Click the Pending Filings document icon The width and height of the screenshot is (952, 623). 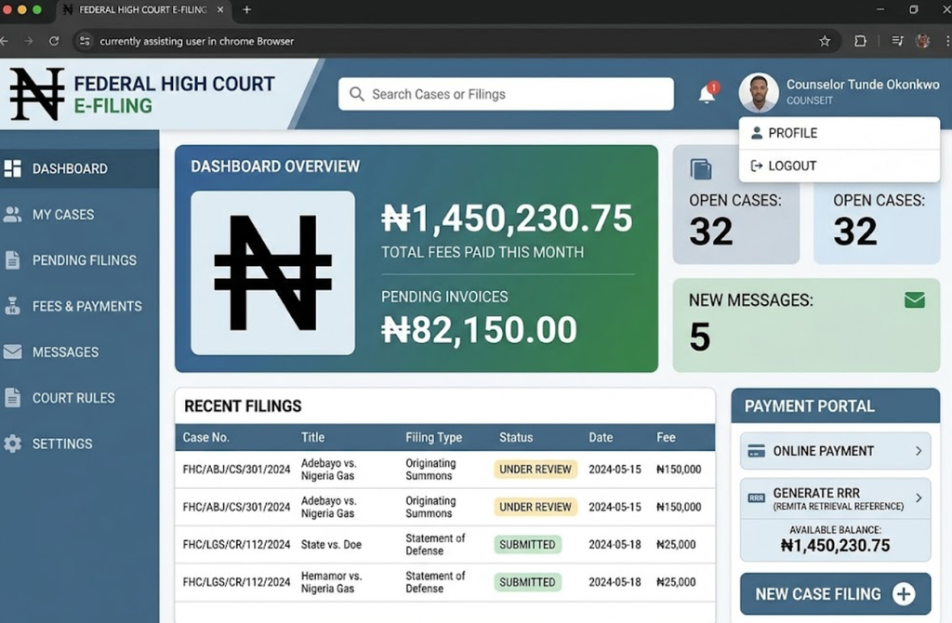tap(12, 259)
